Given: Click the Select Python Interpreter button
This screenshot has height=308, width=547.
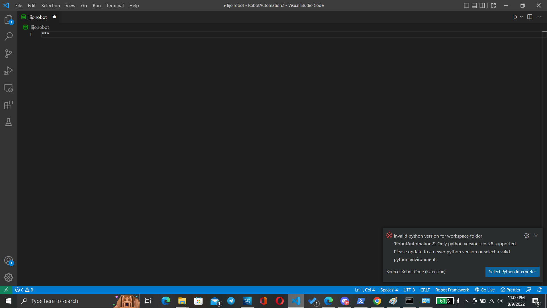Looking at the screenshot, I should click(x=512, y=271).
